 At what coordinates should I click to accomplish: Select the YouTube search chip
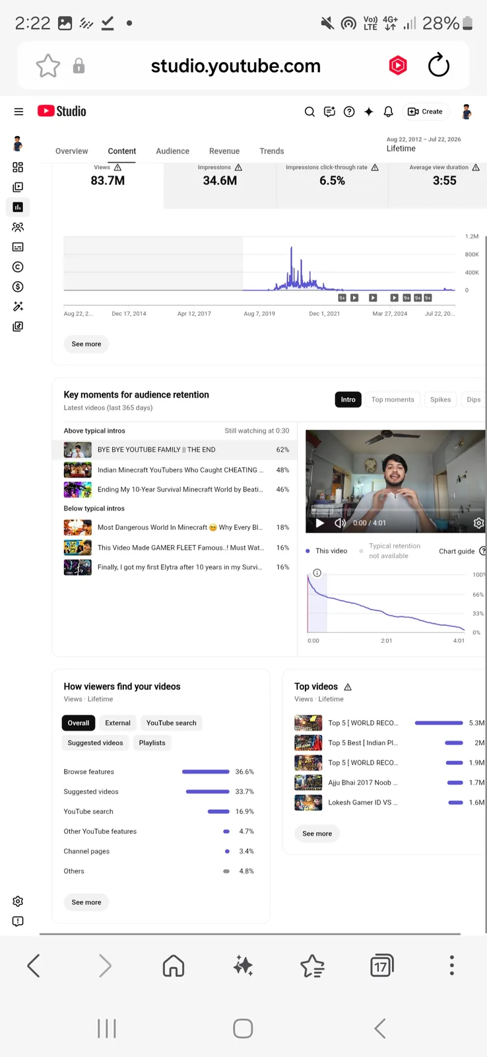[172, 723]
